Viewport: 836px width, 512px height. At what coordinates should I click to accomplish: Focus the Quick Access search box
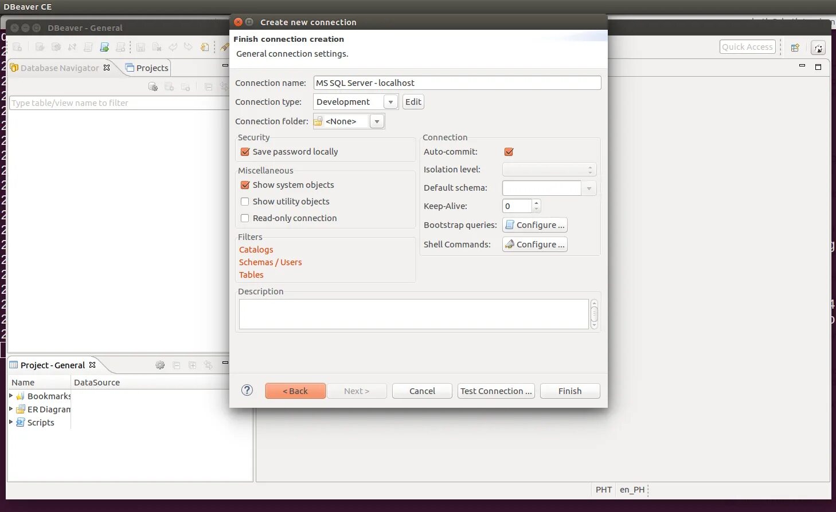coord(747,47)
